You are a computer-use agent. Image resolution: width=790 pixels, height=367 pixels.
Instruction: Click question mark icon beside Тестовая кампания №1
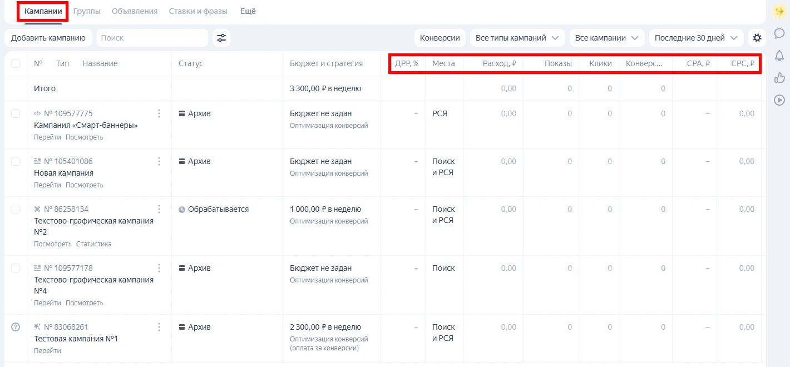tap(16, 327)
